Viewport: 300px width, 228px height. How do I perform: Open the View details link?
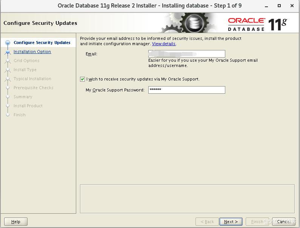pos(164,44)
